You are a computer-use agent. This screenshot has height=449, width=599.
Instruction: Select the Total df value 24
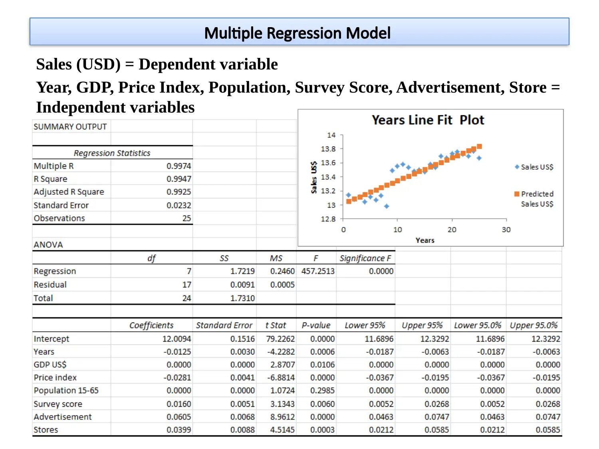coord(186,298)
